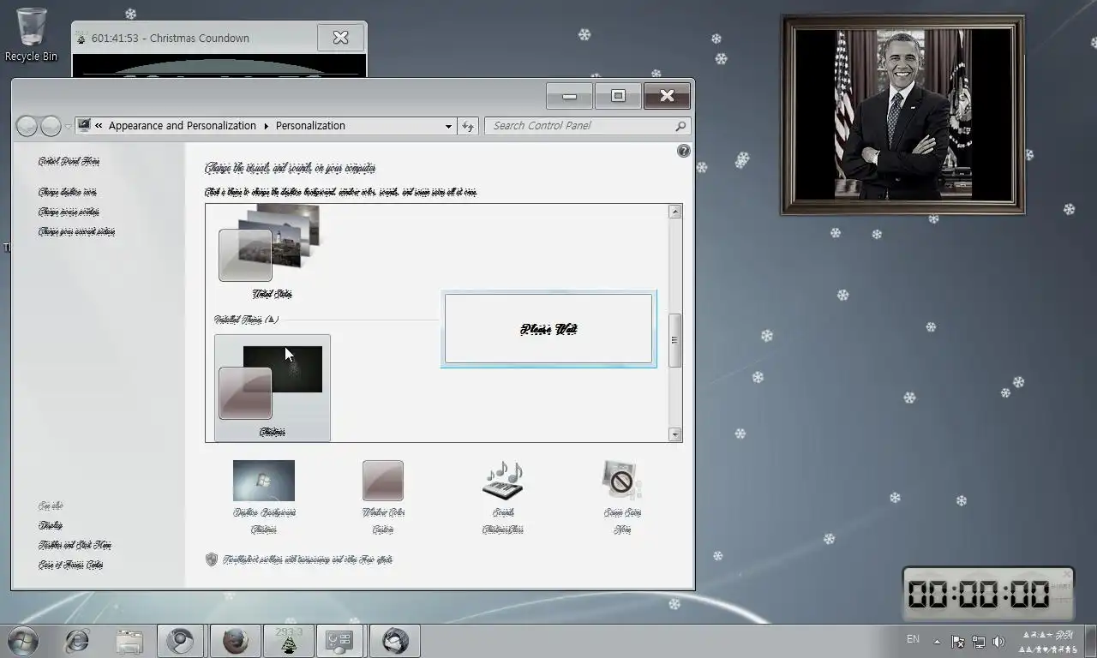Close the Personalization window

tap(667, 96)
